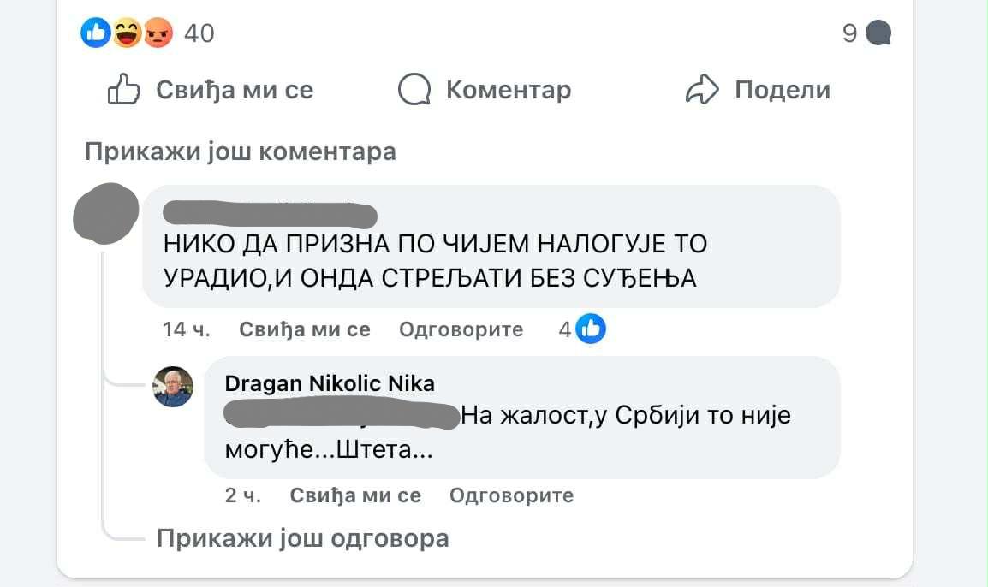Like Dragan Nikolic Nika's reply

click(x=355, y=495)
